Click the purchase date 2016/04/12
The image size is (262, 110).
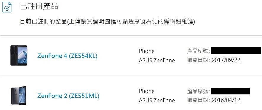tap(226, 100)
